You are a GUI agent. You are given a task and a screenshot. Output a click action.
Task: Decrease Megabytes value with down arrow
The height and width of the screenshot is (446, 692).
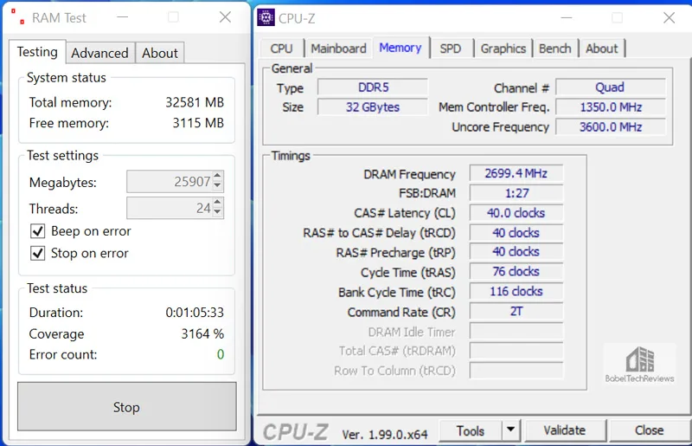click(217, 186)
